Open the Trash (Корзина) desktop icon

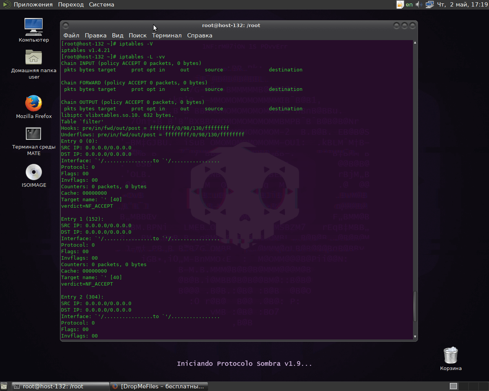(x=451, y=359)
